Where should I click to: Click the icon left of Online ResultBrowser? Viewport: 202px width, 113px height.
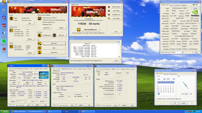coord(79,30)
